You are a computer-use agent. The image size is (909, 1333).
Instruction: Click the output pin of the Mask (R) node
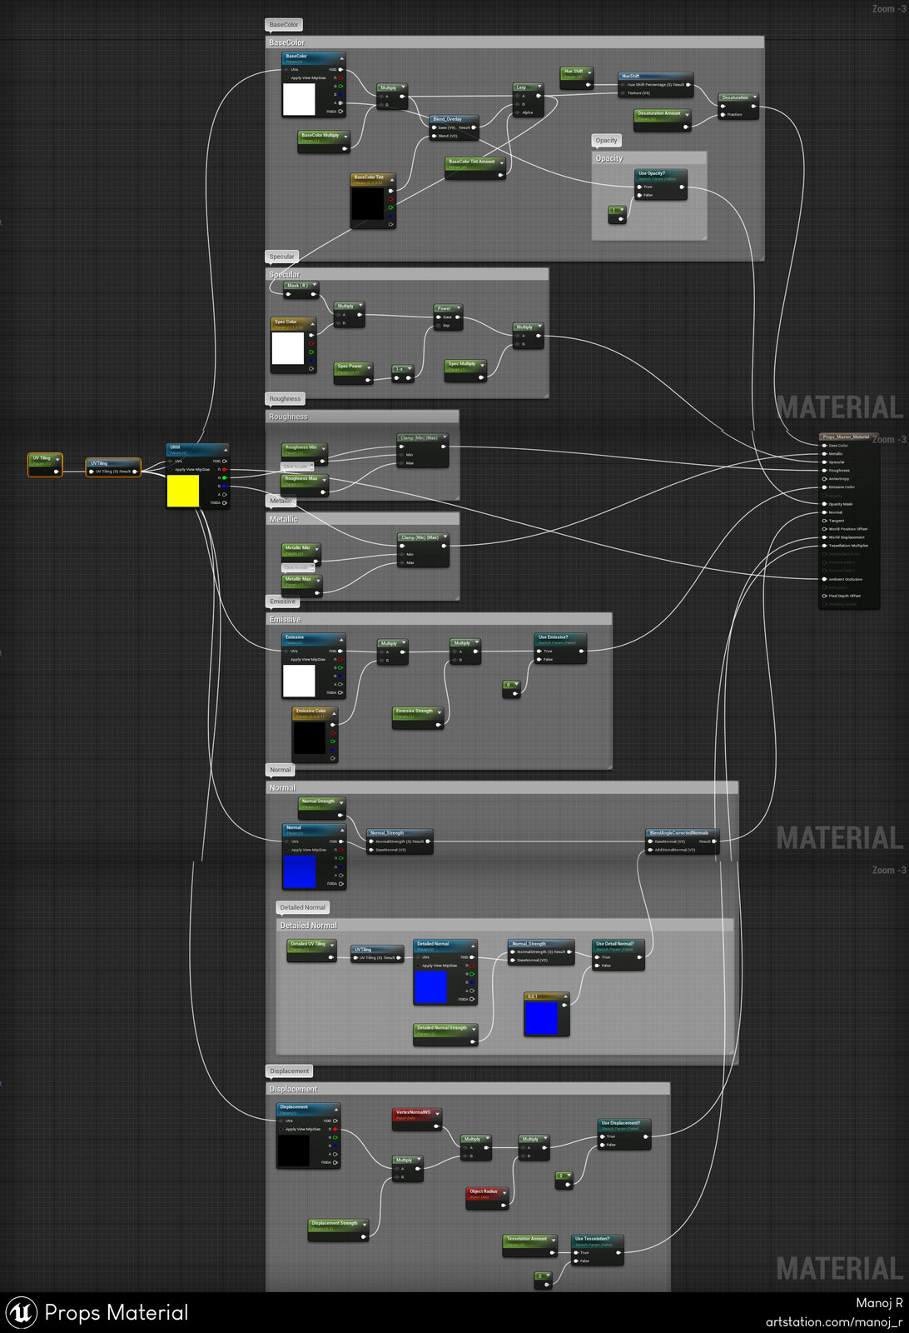tap(315, 294)
